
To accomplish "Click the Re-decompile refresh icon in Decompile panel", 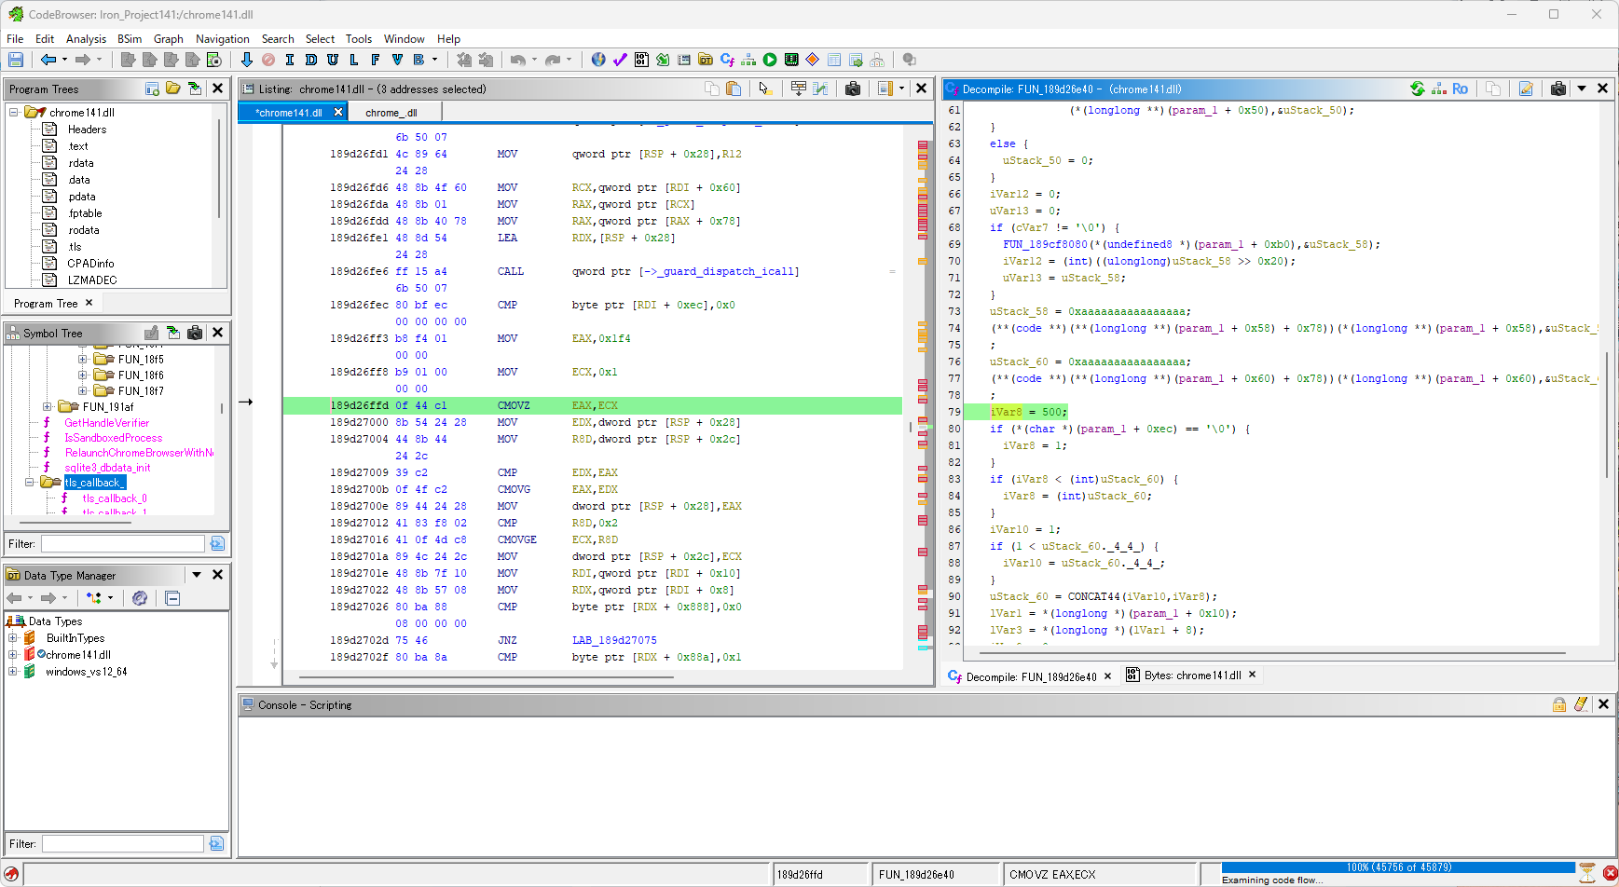I will tap(1417, 89).
